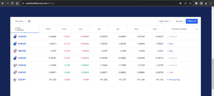Image resolution: width=214 pixels, height=96 pixels.
Task: Open the blue Filters button
Action: pyautogui.click(x=192, y=21)
